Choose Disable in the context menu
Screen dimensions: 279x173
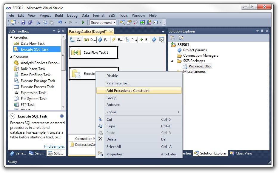pyautogui.click(x=139, y=75)
